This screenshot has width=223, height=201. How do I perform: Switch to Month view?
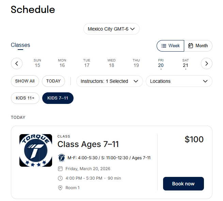[x=198, y=46]
